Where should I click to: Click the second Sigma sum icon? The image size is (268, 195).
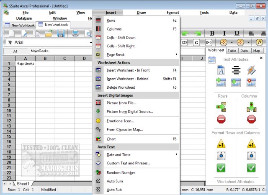pos(240,42)
